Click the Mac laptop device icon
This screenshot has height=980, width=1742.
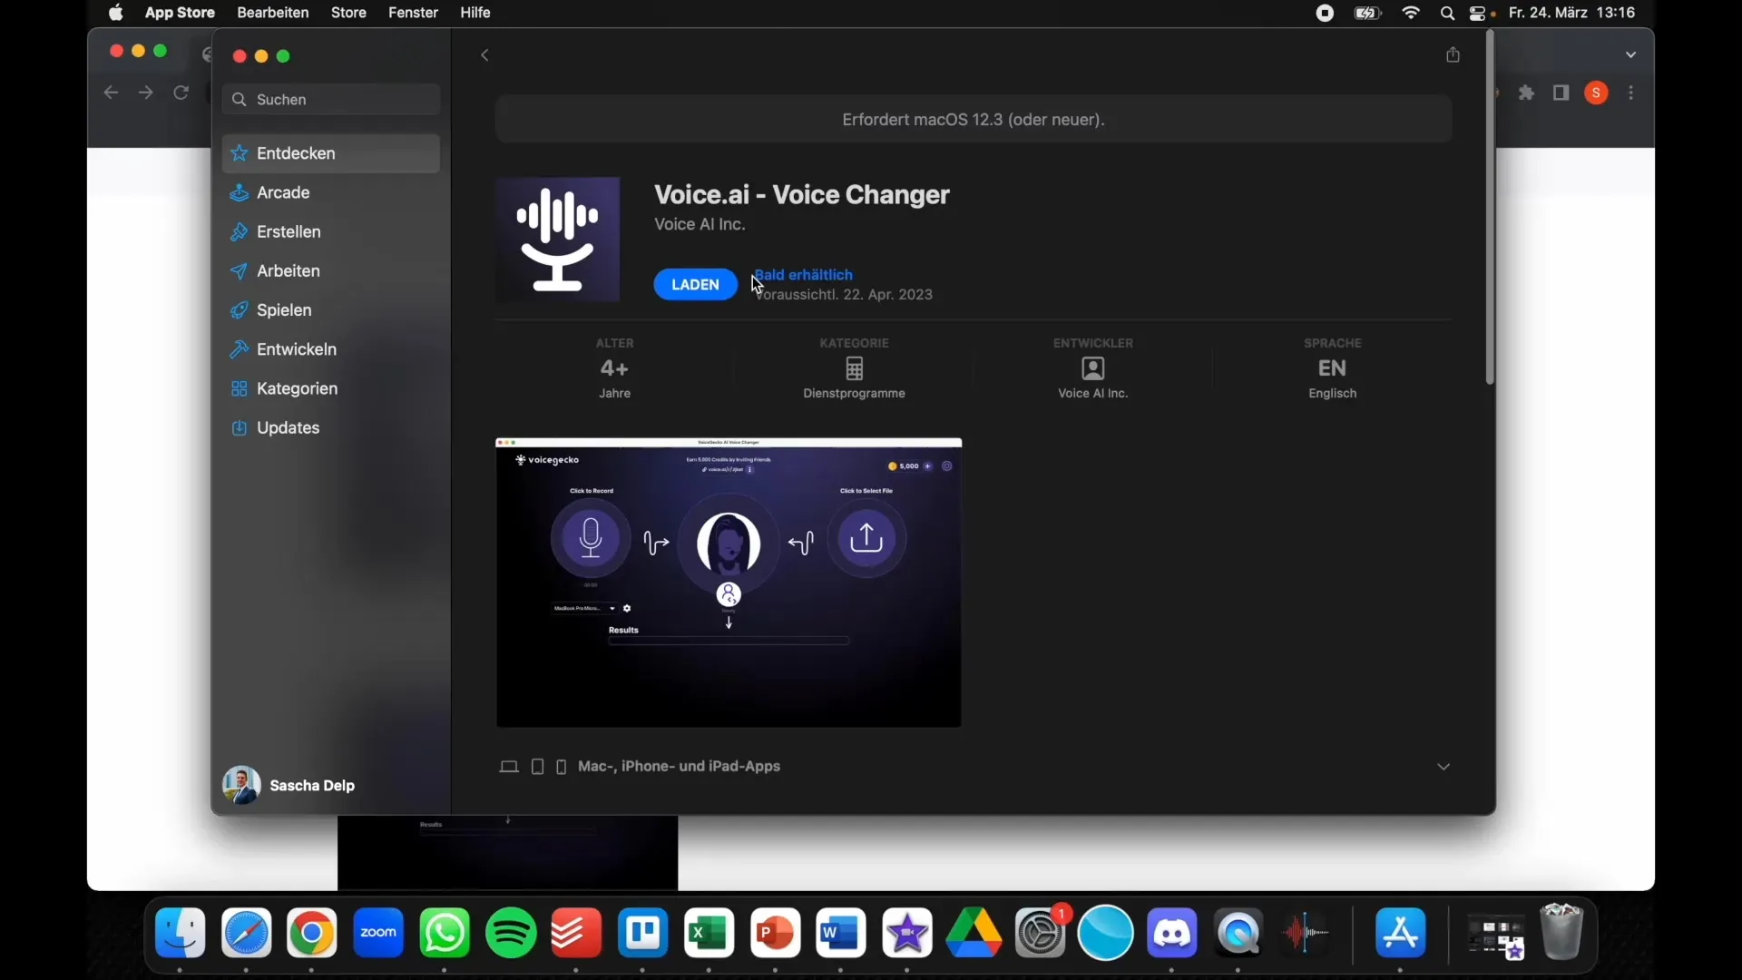(x=509, y=768)
